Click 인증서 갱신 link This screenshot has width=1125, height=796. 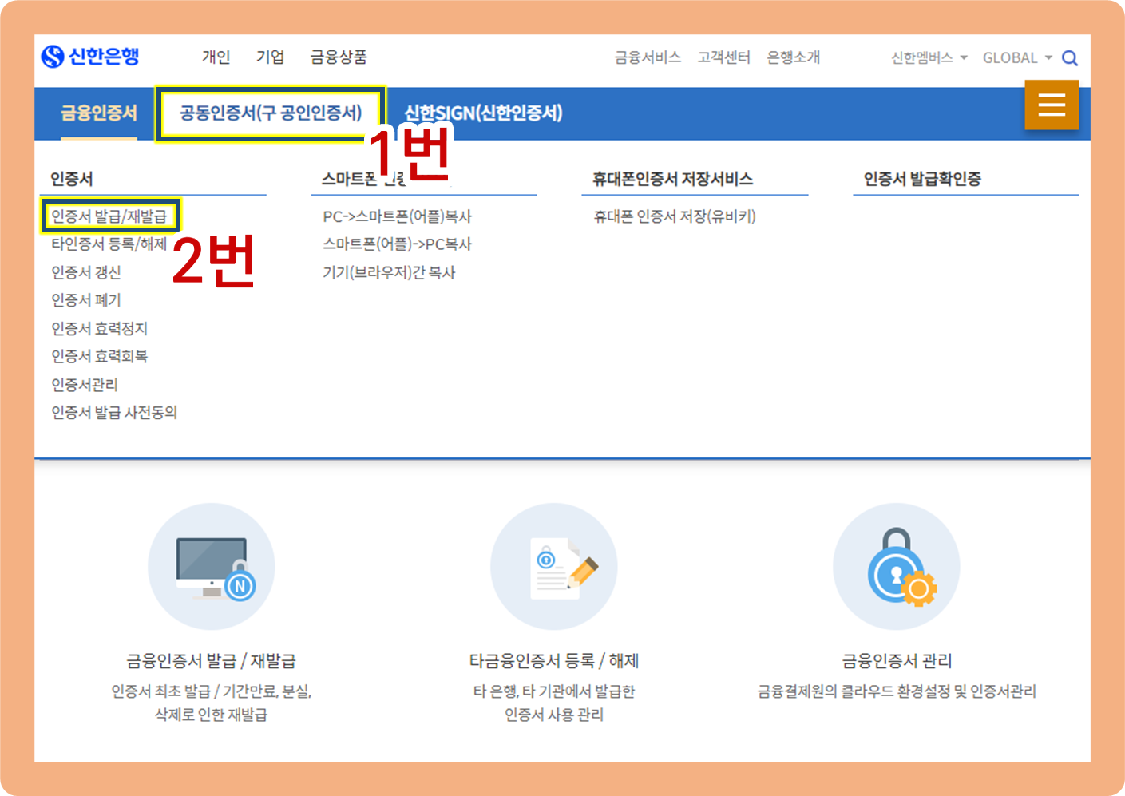(86, 273)
